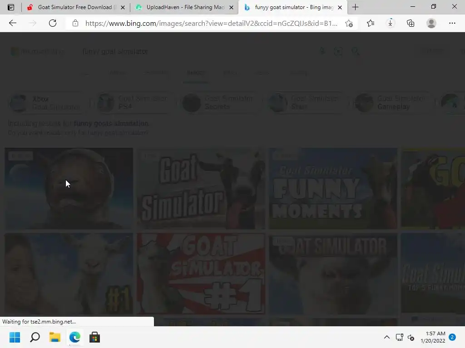The width and height of the screenshot is (465, 348).
Task: Open the astronaut goat thumbnail
Action: pos(69,188)
